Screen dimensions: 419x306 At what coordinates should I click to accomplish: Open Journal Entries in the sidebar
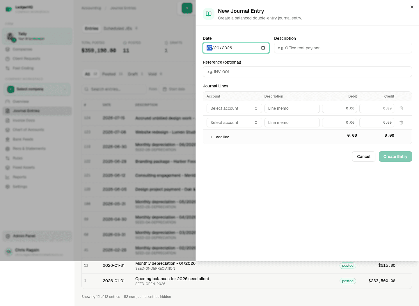(x=37, y=111)
